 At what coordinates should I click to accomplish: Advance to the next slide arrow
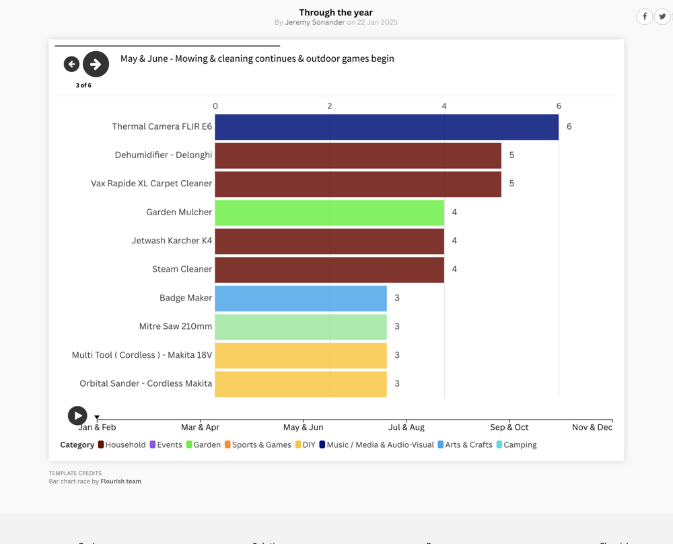point(96,65)
